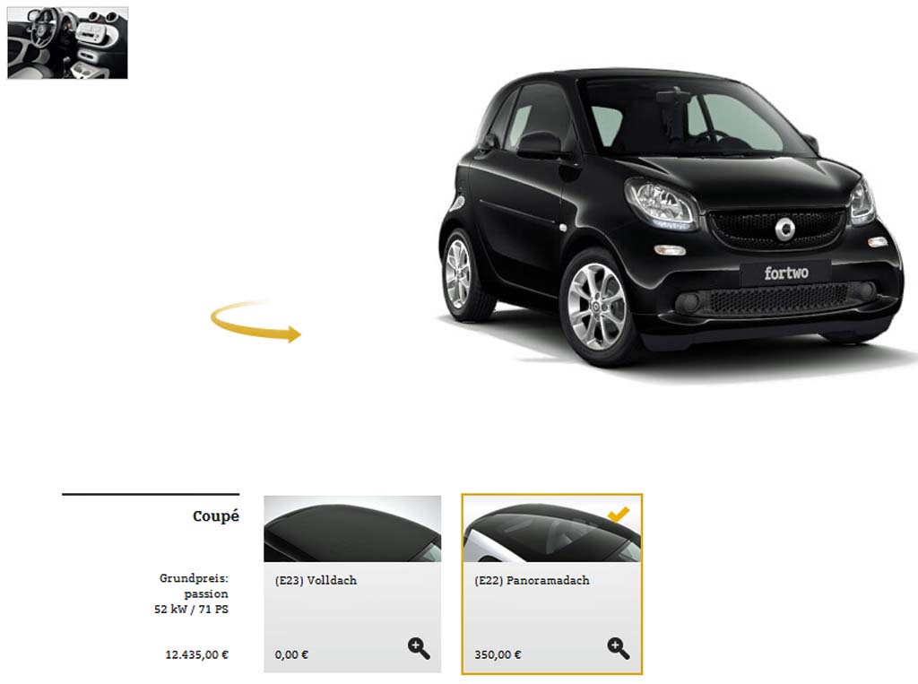Select the Panoramadach roof image
Viewport: 918px width, 684px height.
pyautogui.click(x=552, y=529)
